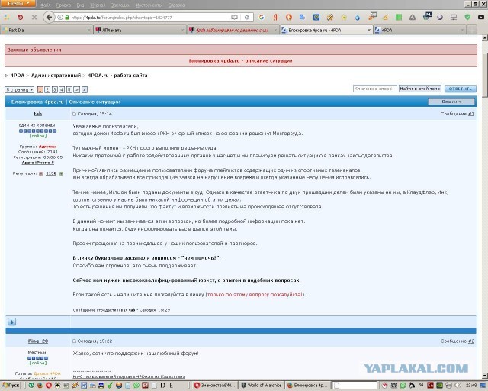Open the Знакомства Opera taskbar window

tap(215, 386)
